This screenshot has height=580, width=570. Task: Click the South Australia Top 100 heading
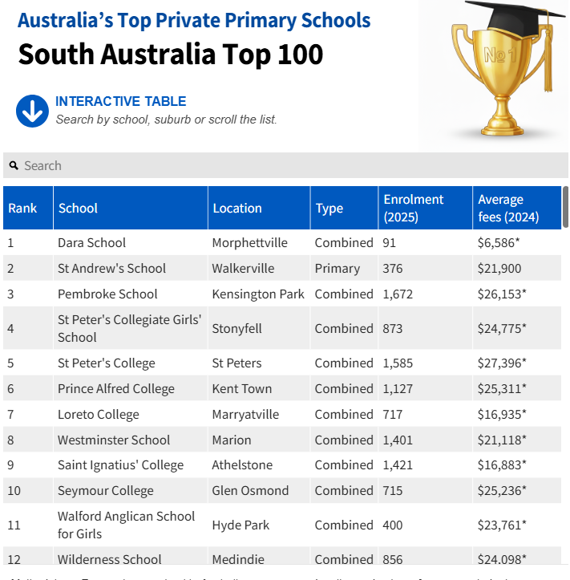(x=171, y=55)
